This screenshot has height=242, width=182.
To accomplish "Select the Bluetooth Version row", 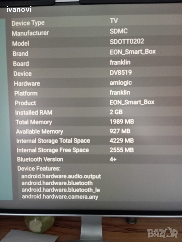I will click(x=100, y=159).
